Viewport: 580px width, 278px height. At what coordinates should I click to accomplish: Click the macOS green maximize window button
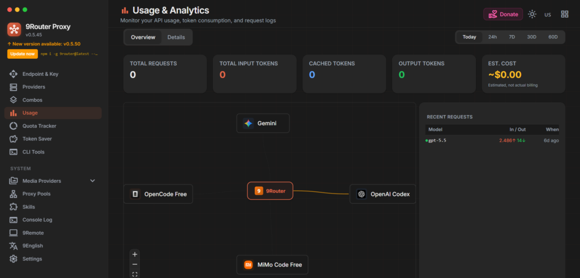tap(25, 10)
